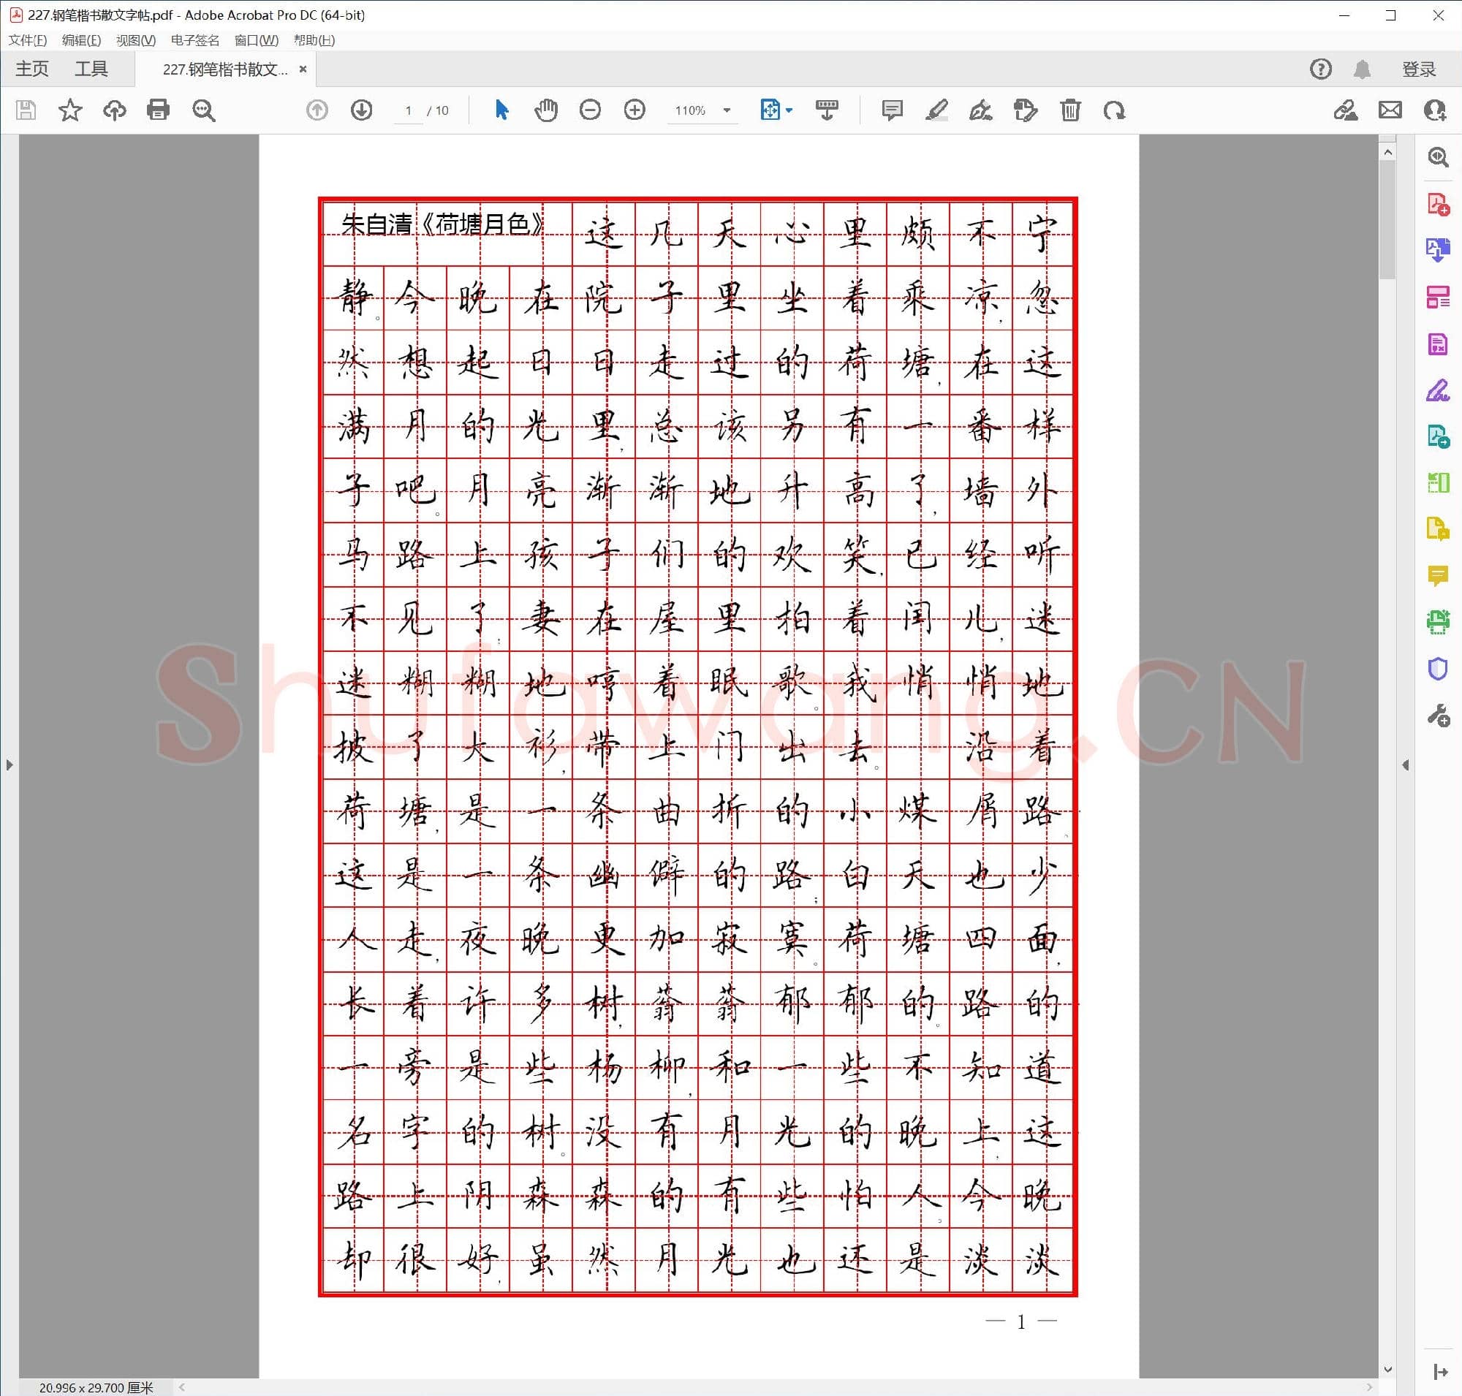The width and height of the screenshot is (1462, 1396).
Task: Click the 登录 sign-in button
Action: tap(1418, 69)
